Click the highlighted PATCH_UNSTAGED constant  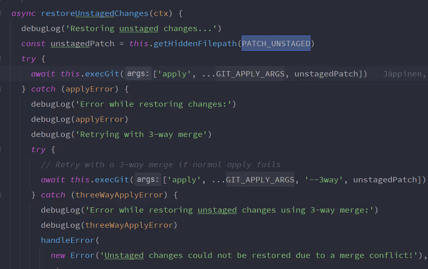[276, 43]
